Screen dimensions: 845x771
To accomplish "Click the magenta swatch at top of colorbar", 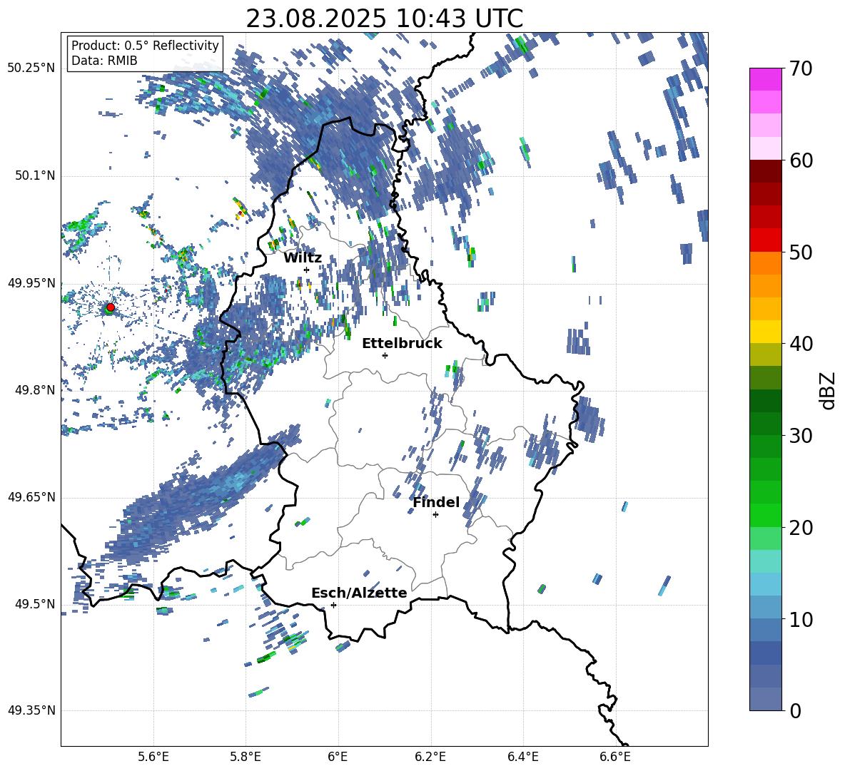I will pos(765,80).
